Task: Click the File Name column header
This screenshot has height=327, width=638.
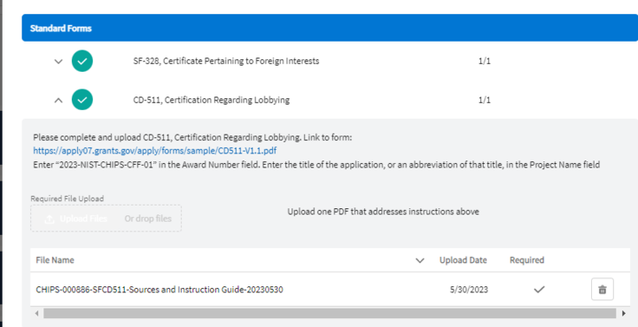Action: (x=55, y=261)
